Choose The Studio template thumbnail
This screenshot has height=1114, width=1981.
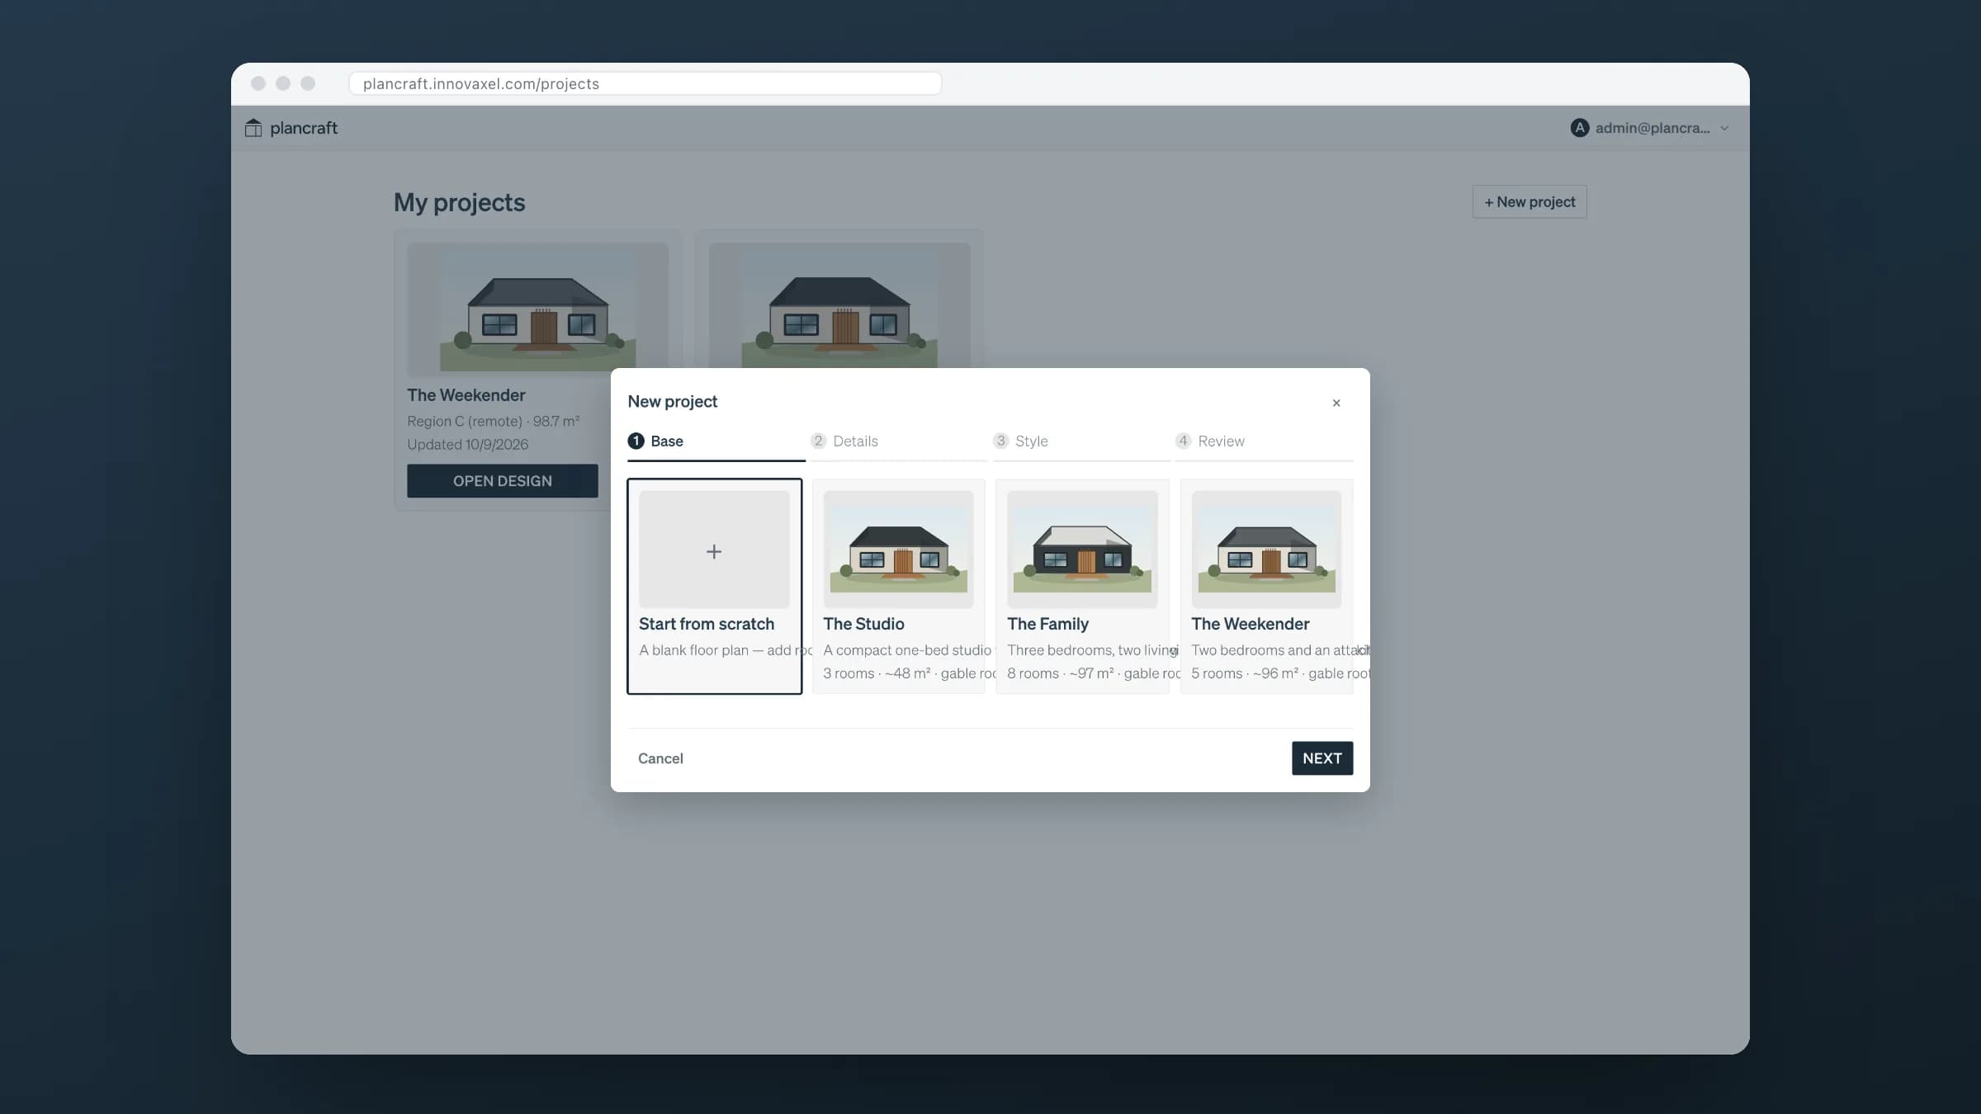[898, 550]
